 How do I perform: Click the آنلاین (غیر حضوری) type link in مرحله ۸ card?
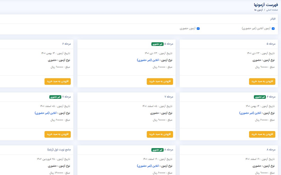pyautogui.click(x=148, y=166)
